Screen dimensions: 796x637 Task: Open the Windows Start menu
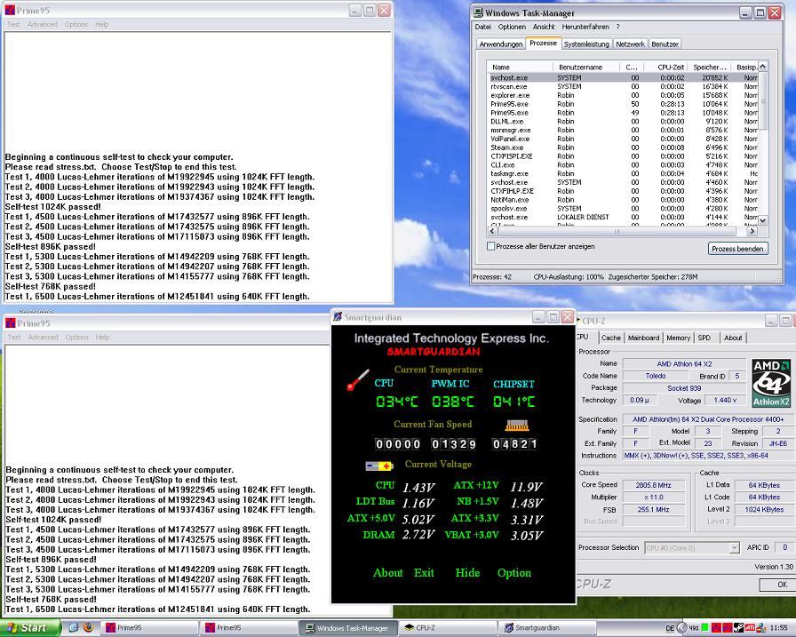pos(30,628)
